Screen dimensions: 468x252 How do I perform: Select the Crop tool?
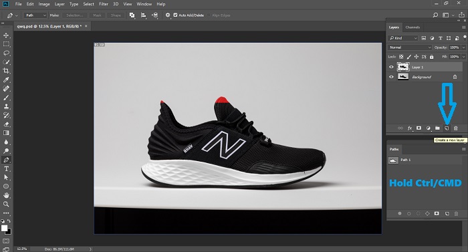click(x=6, y=71)
